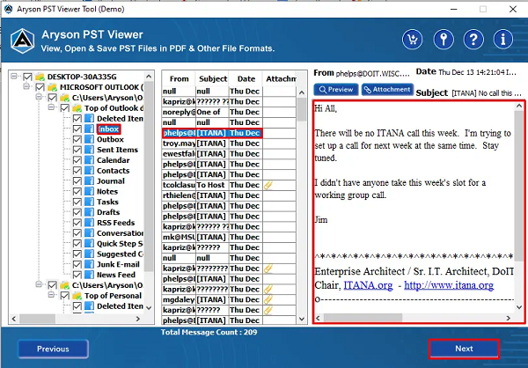Collapse the Top of Personal node
The height and width of the screenshot is (368, 528).
coord(51,295)
